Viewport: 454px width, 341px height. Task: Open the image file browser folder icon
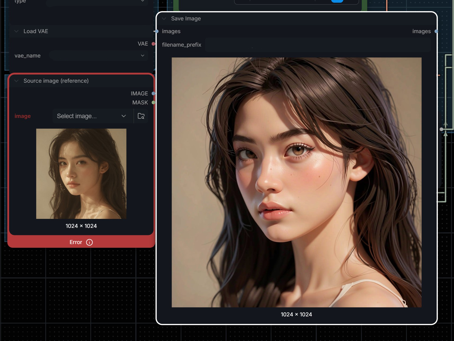pos(141,116)
